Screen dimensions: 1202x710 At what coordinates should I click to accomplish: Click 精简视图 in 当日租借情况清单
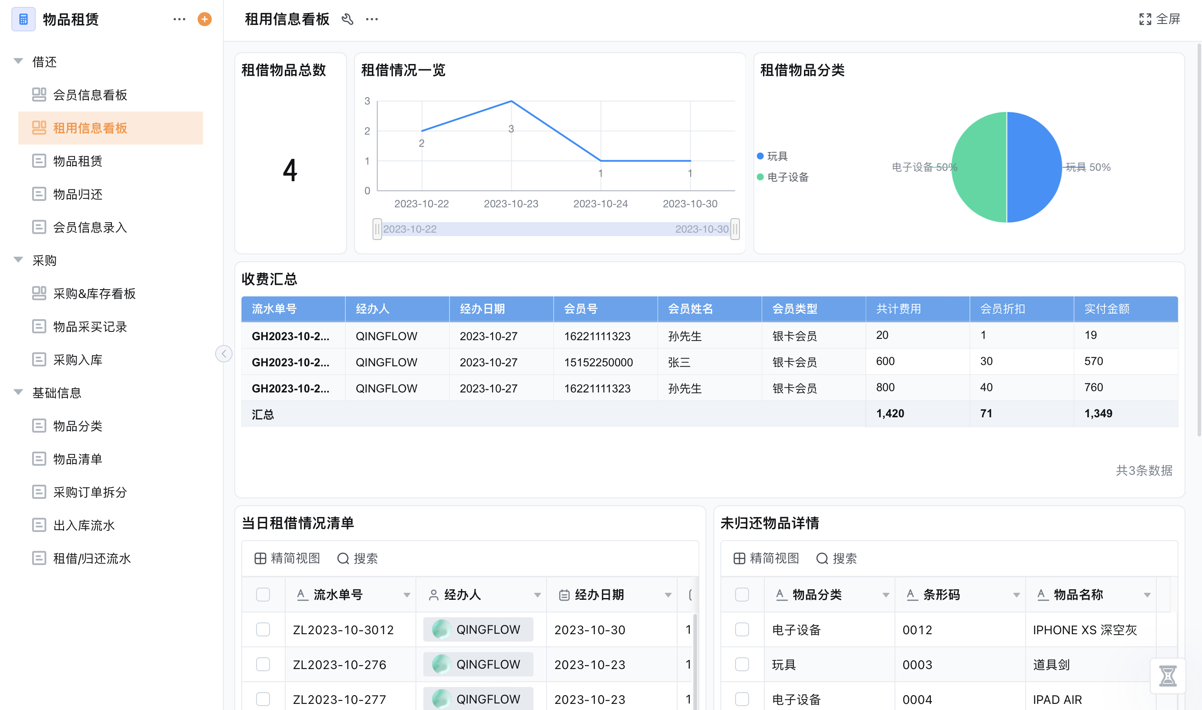tap(287, 558)
